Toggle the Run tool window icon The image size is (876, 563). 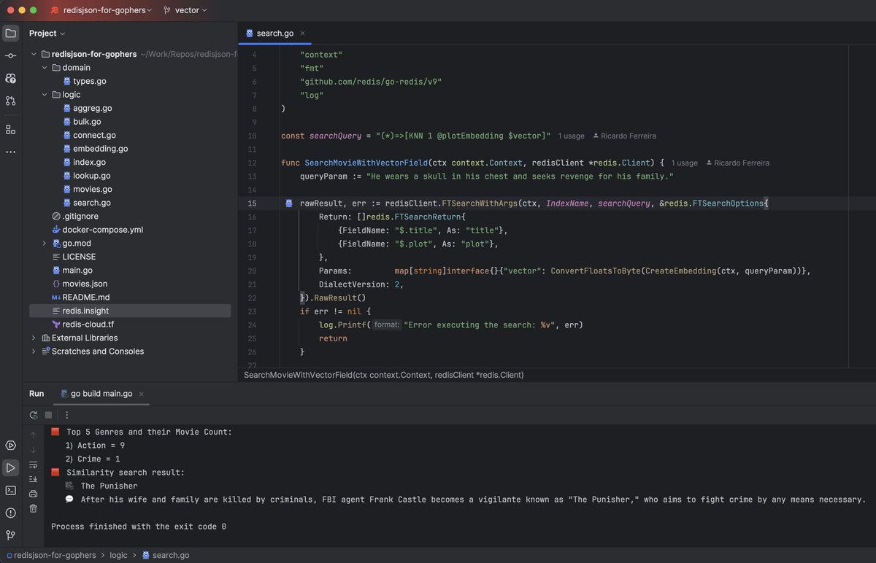pyautogui.click(x=10, y=467)
